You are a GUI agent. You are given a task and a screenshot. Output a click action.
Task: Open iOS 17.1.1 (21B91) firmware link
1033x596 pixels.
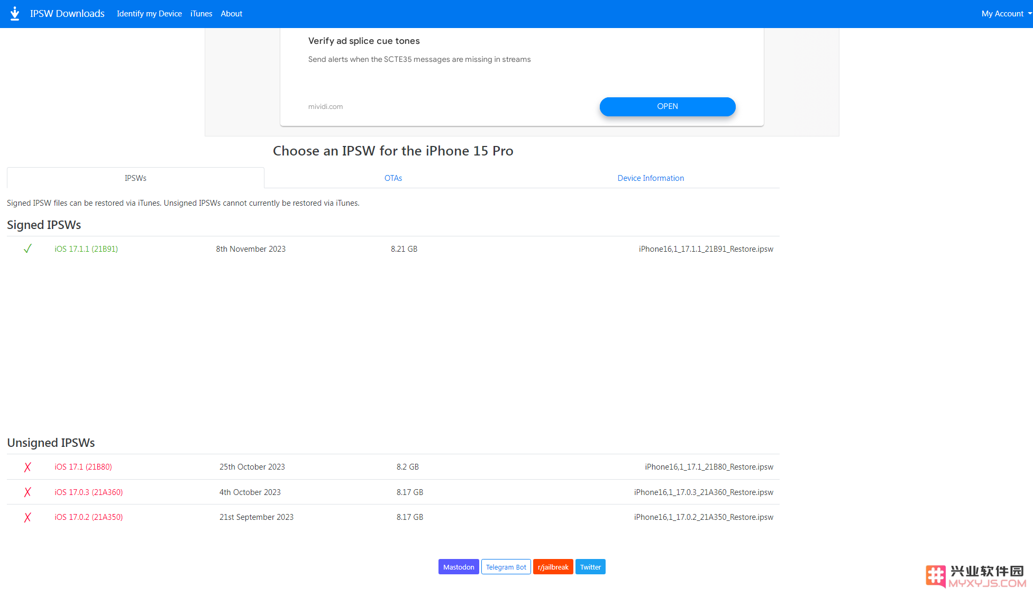[x=86, y=249]
